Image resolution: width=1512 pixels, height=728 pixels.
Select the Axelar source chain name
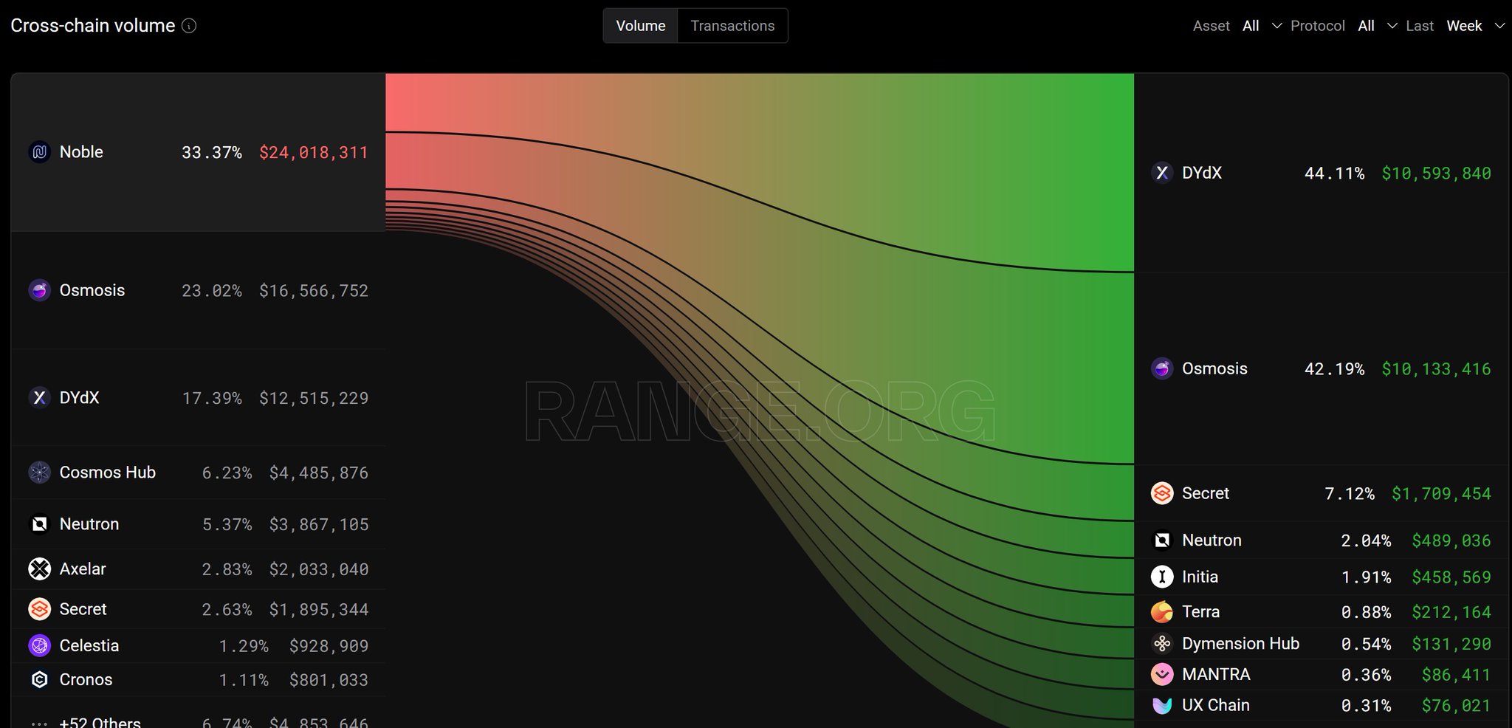point(83,569)
